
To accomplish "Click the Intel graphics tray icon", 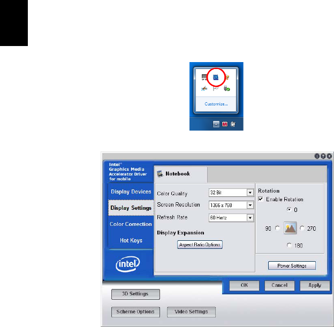I will 216,77.
